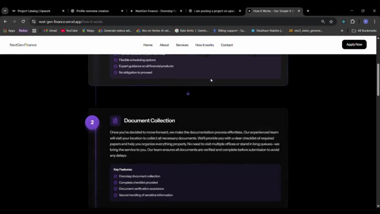Click check icon beside Complete checklist provided
Viewport: 380px width, 214px height.
click(x=116, y=182)
